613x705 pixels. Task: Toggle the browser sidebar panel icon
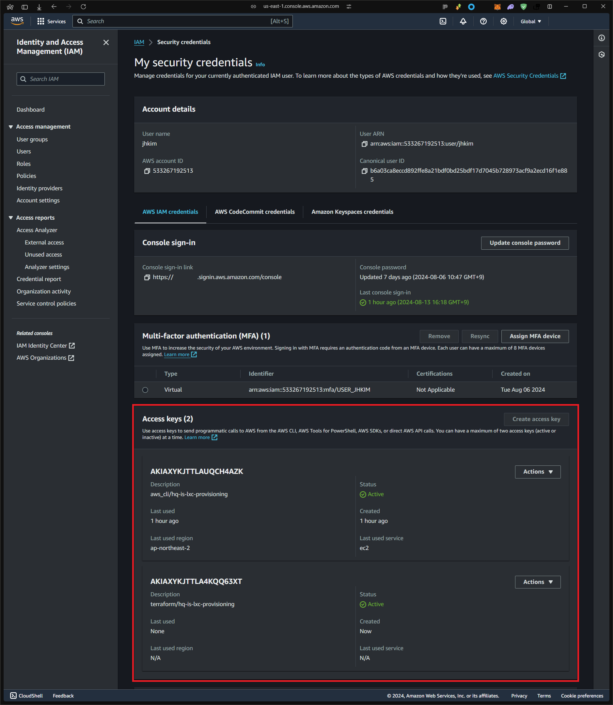click(24, 7)
